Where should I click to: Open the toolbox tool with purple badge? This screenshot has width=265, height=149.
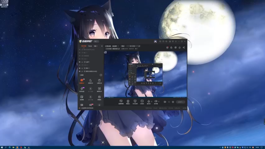point(82,89)
